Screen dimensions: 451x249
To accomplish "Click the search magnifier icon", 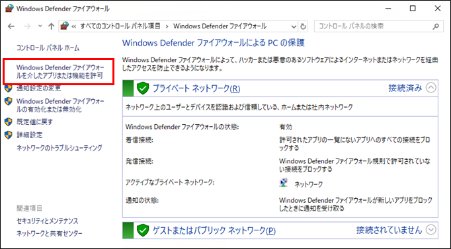I will tap(436, 26).
